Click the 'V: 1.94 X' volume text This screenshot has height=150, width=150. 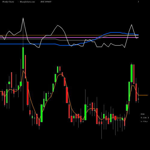145,118
